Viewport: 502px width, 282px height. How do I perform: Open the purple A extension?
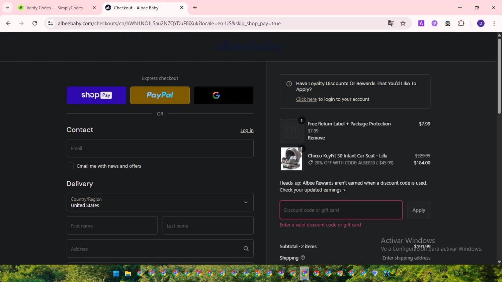click(x=421, y=23)
